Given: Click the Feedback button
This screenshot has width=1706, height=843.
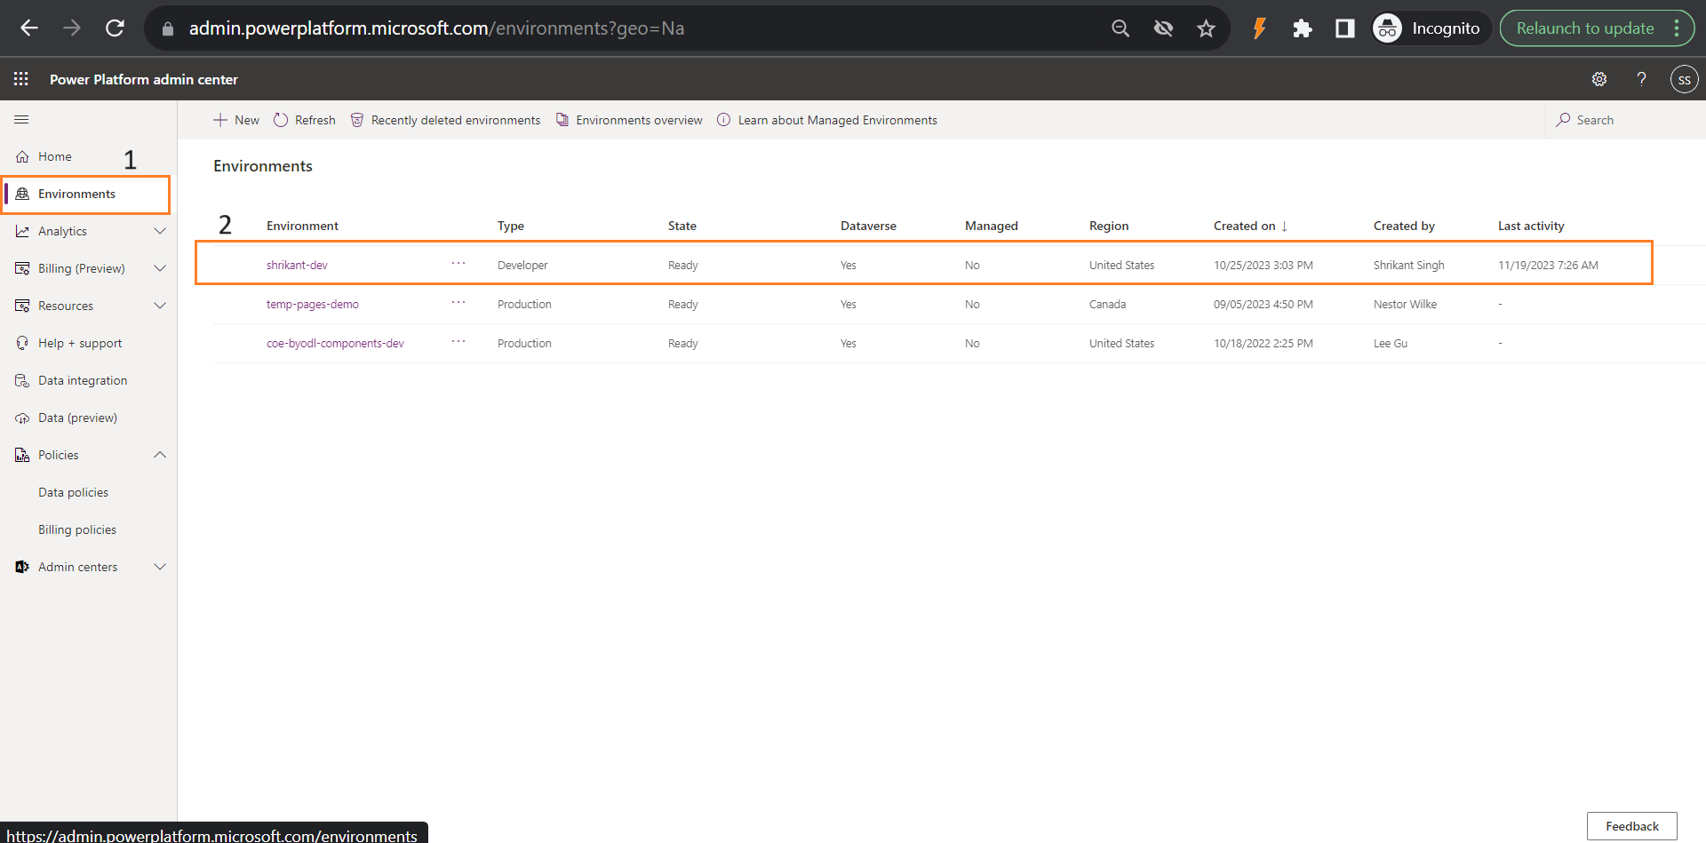Looking at the screenshot, I should [x=1631, y=825].
